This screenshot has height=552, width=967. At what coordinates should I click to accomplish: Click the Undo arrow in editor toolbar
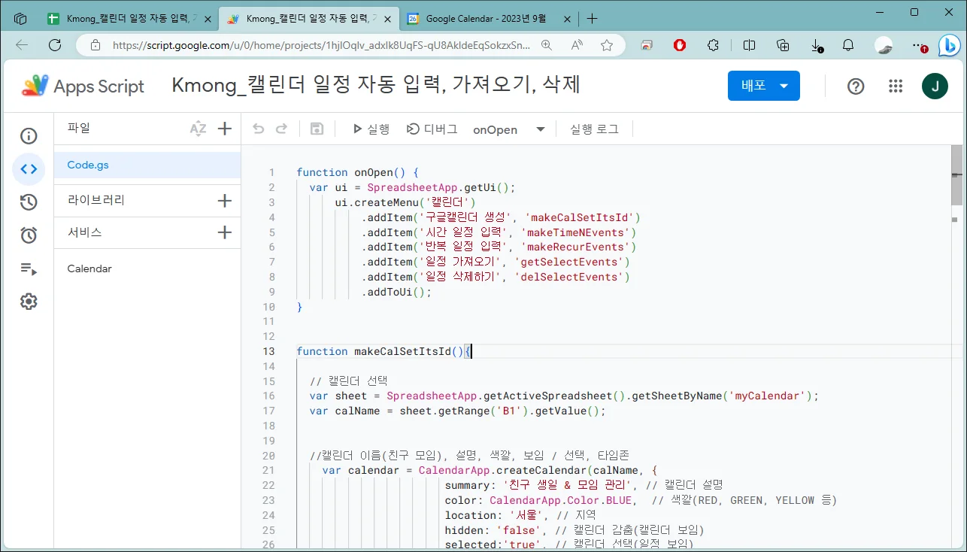tap(259, 129)
